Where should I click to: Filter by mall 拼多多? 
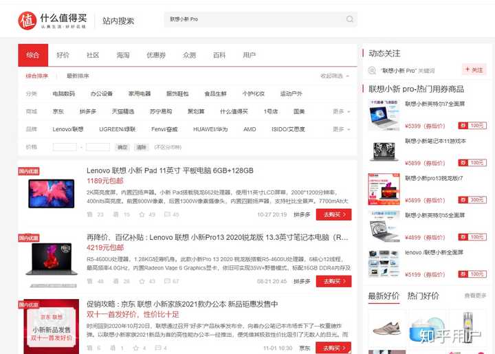pyautogui.click(x=88, y=111)
